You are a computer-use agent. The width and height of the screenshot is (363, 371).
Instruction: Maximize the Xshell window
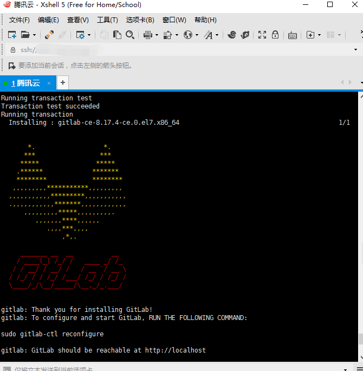point(330,4)
